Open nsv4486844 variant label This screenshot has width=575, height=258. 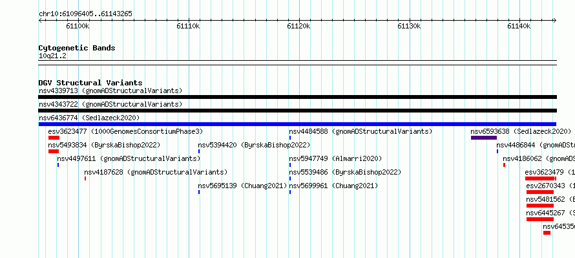[x=536, y=145]
